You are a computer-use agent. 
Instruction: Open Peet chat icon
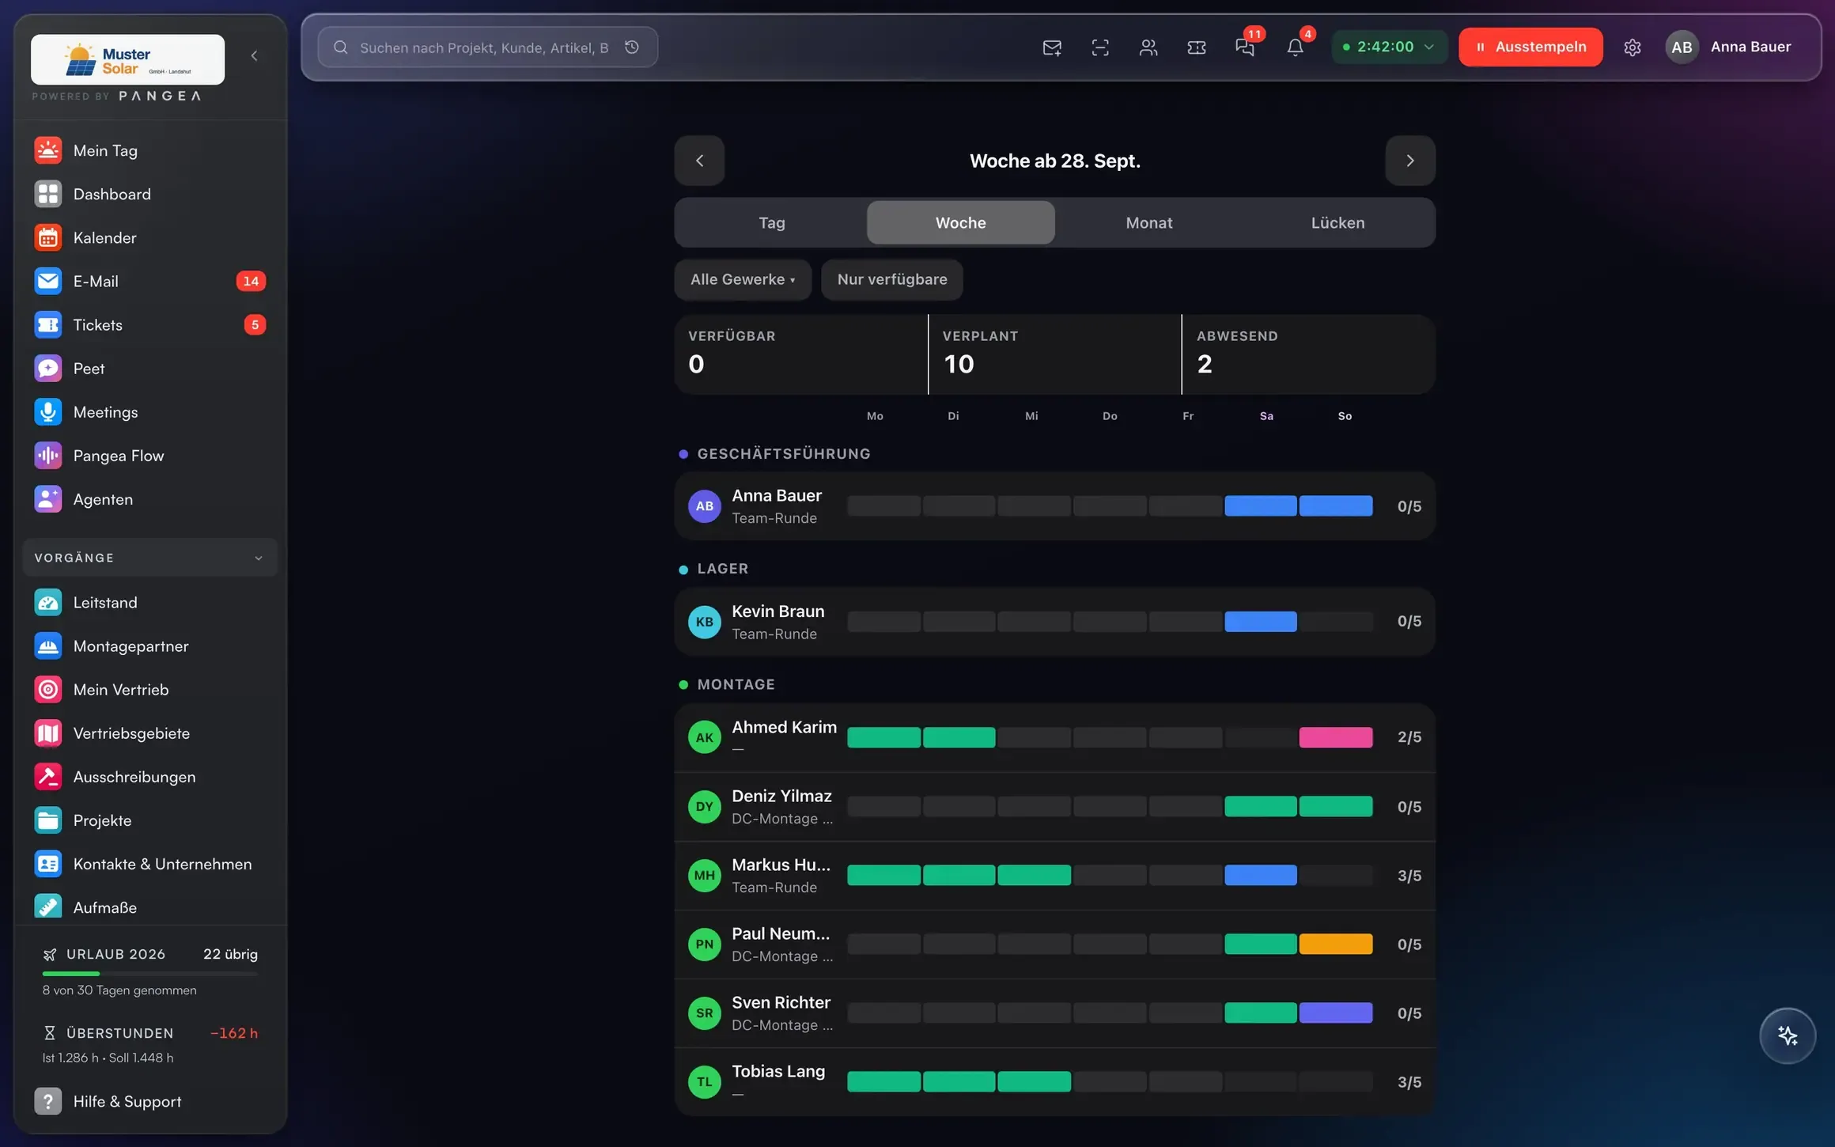click(47, 368)
